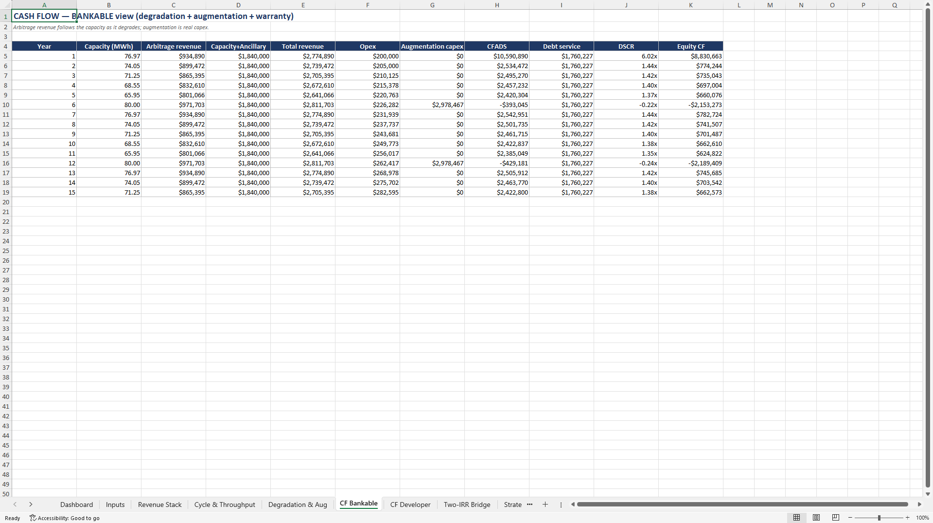Switch to Two-IRR Bridge sheet

click(x=467, y=505)
